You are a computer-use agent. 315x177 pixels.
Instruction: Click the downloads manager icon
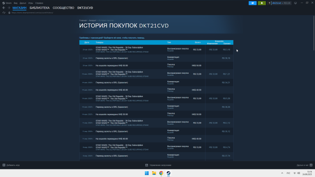coord(147,165)
